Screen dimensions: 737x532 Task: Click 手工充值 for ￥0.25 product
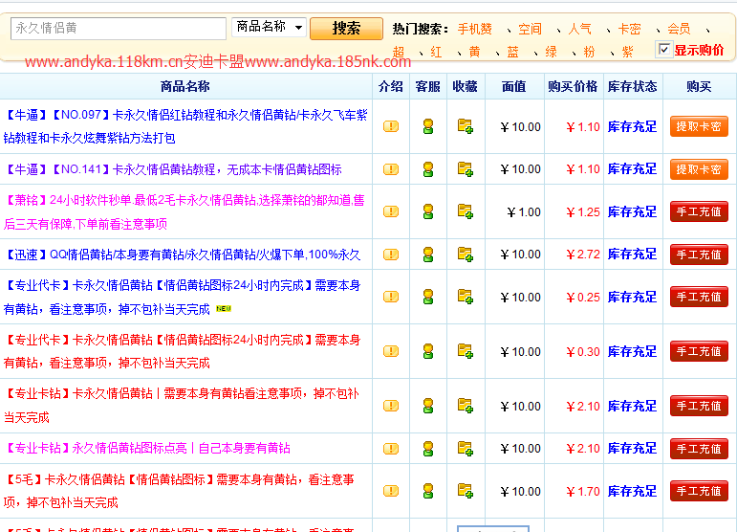[699, 297]
